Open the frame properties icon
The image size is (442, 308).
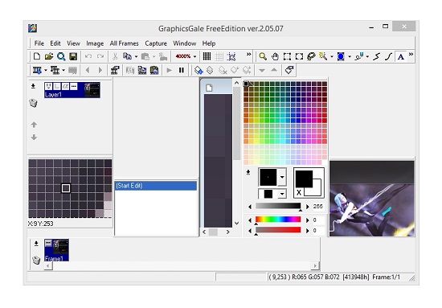click(x=115, y=70)
